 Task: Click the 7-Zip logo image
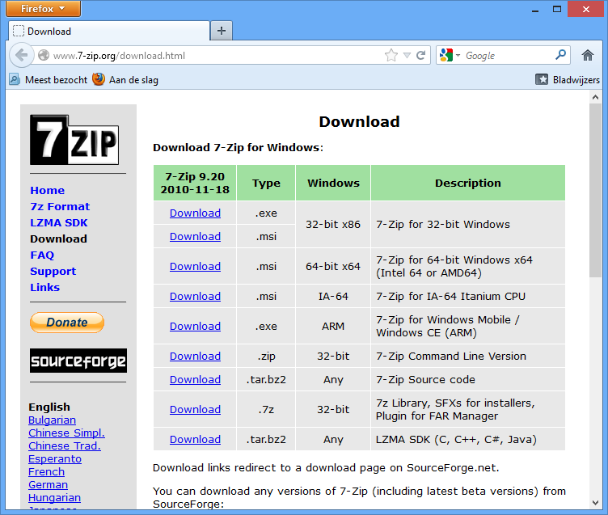(x=74, y=140)
